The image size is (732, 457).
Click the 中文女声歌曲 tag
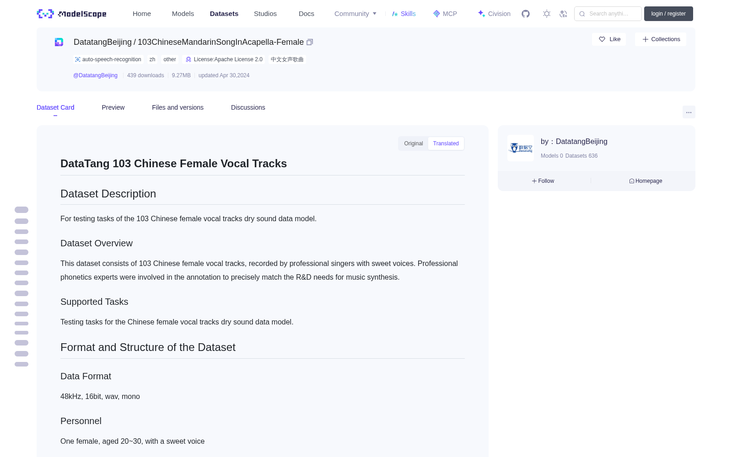(x=287, y=59)
